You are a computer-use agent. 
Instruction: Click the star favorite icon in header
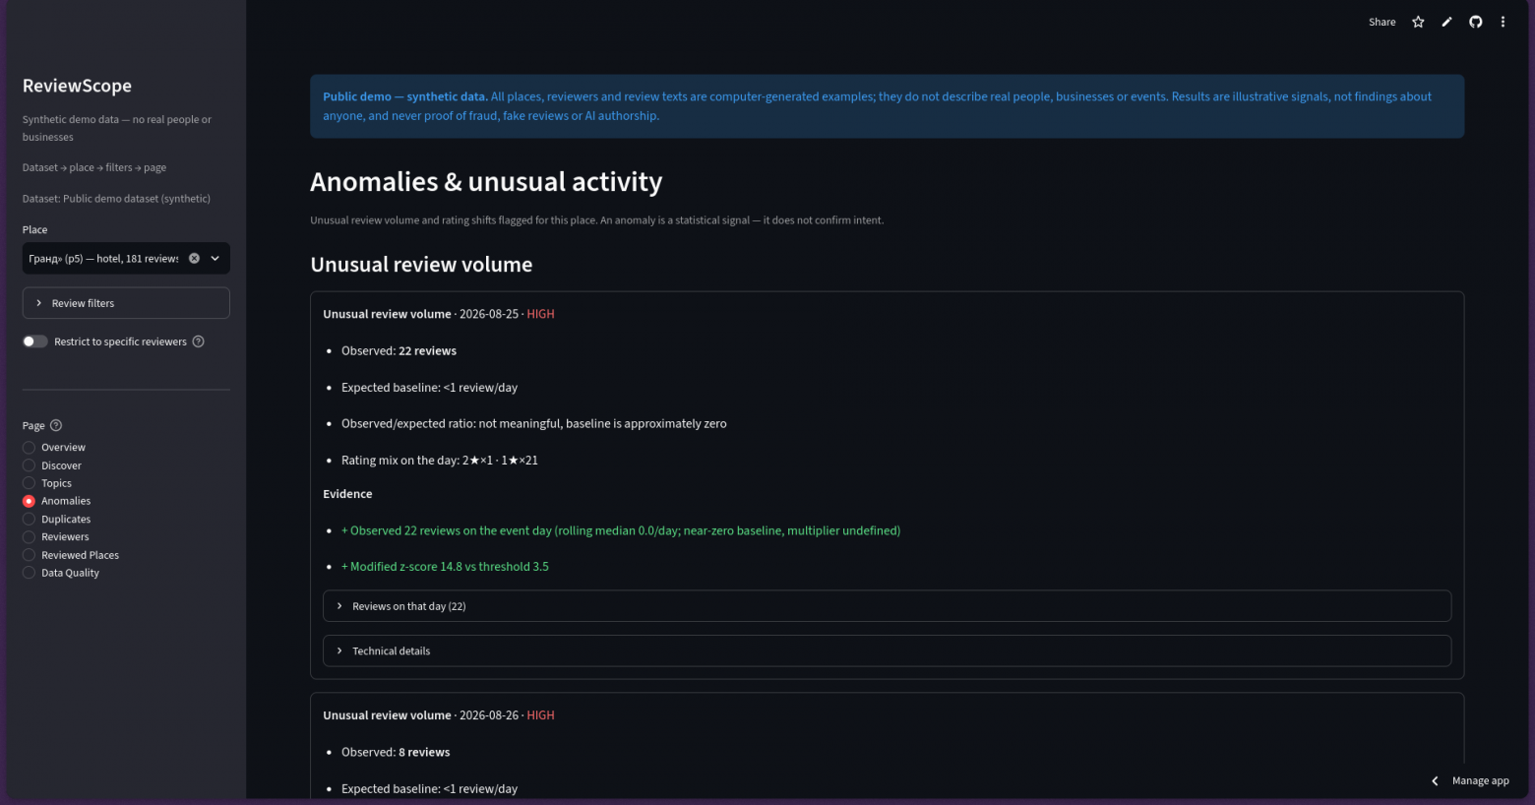pos(1418,22)
